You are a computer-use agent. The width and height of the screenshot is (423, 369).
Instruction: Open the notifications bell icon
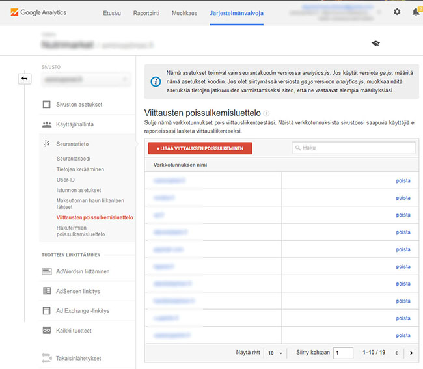coord(416,12)
